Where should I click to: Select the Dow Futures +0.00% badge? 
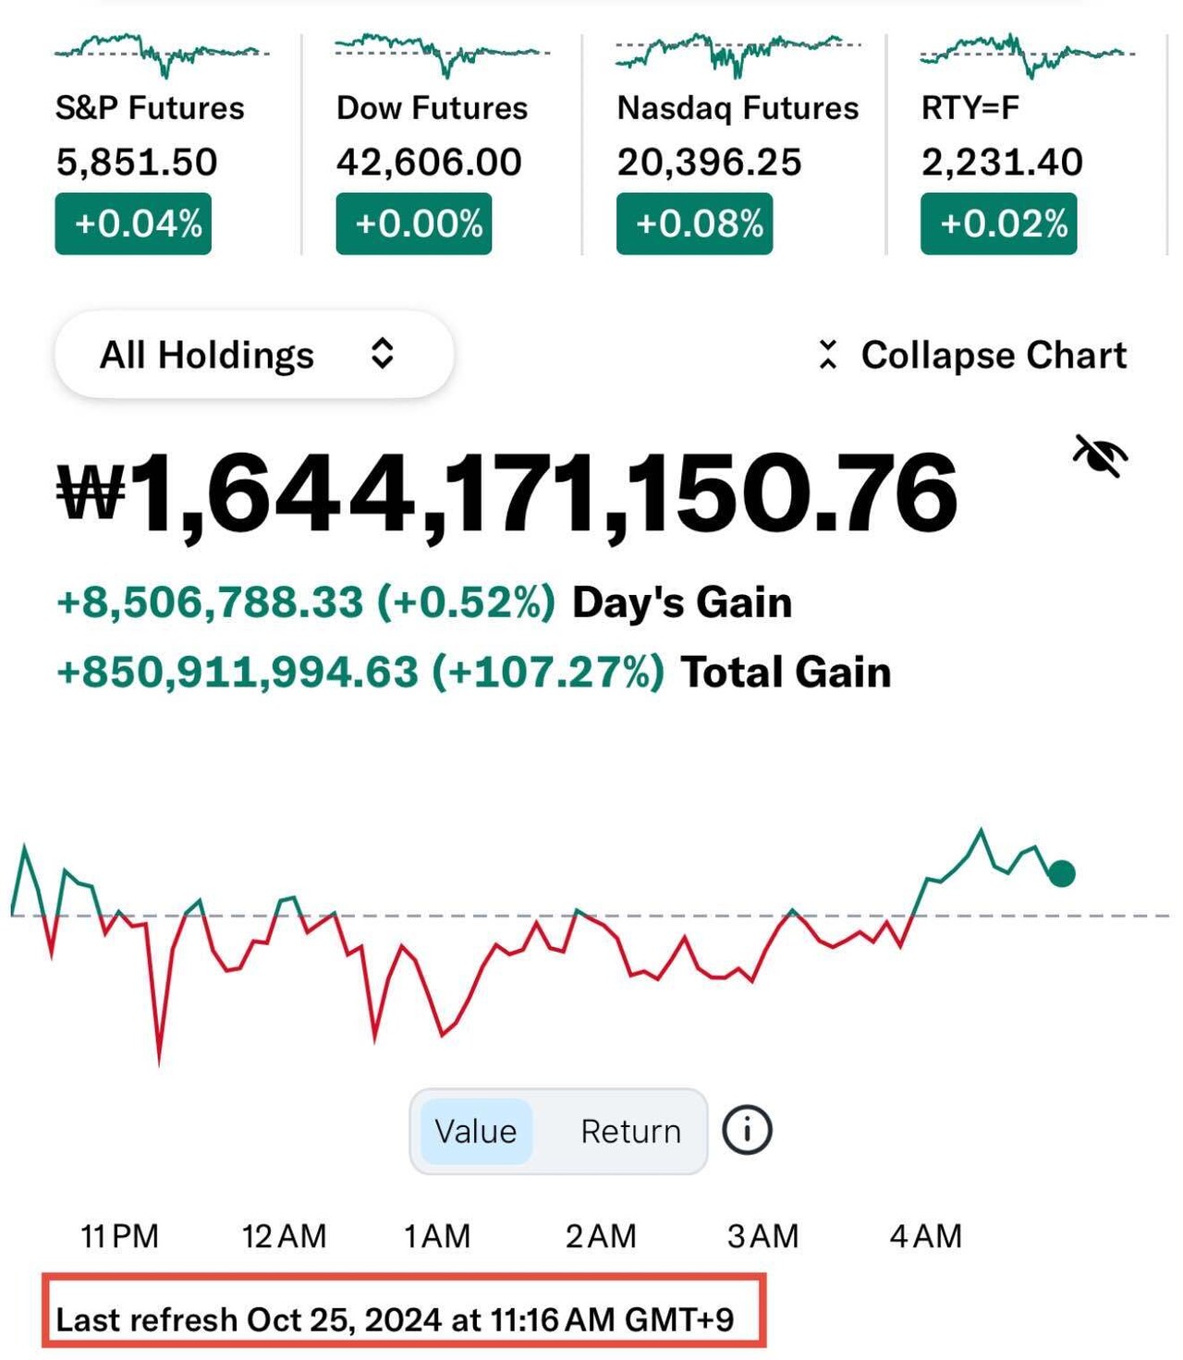pyautogui.click(x=414, y=224)
